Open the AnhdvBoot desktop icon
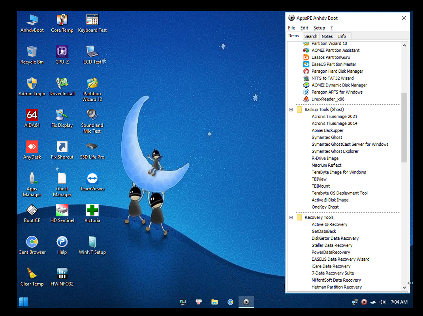The width and height of the screenshot is (423, 316). [32, 23]
